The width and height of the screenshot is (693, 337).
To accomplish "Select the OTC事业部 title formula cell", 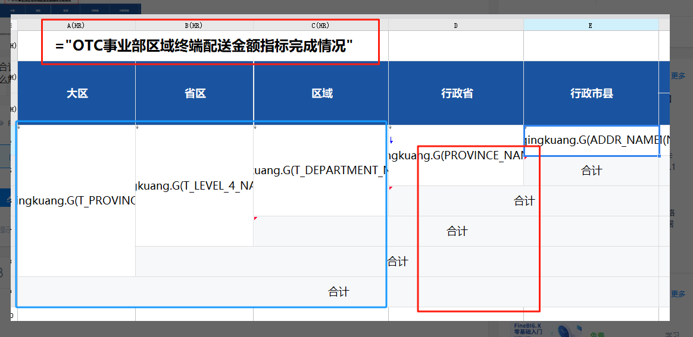I will click(x=203, y=46).
